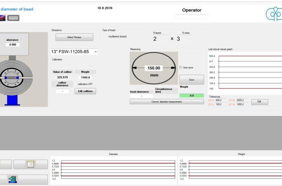Click the calendar icon button
The width and height of the screenshot is (282, 186).
(30, 164)
